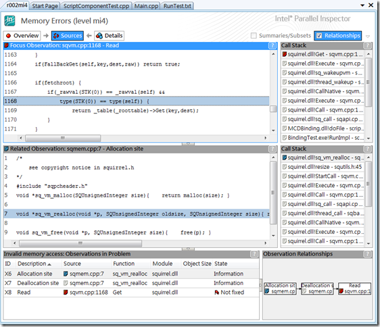The width and height of the screenshot is (380, 327).
Task: Click the red Focus Observation header icon
Action: 7,45
